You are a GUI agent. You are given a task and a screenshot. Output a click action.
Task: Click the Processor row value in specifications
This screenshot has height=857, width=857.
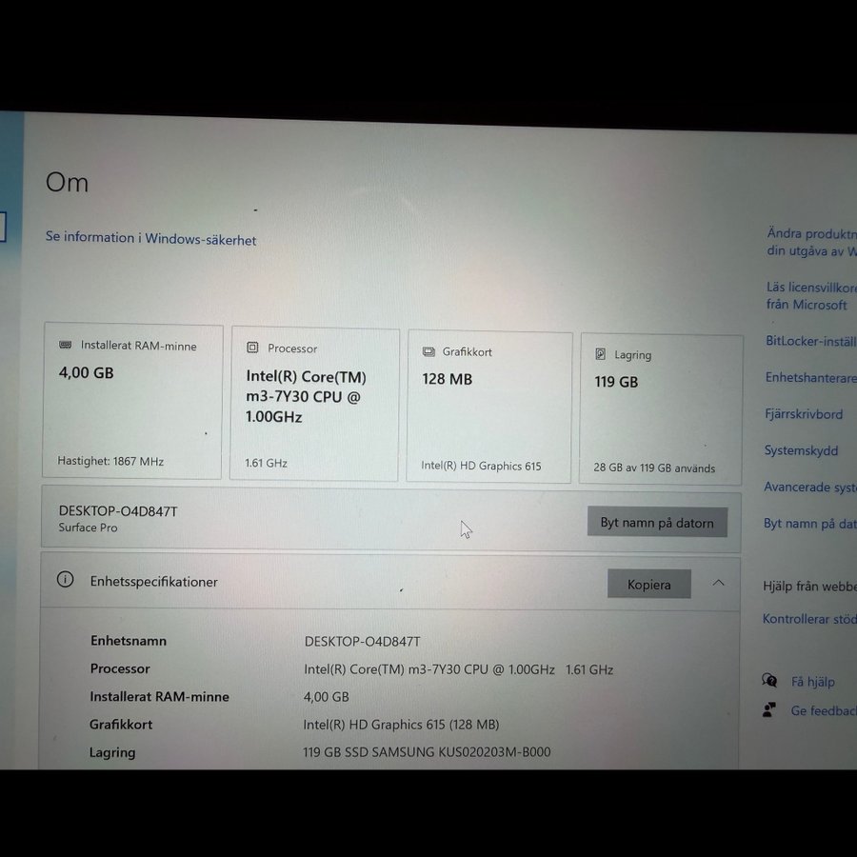coord(459,669)
